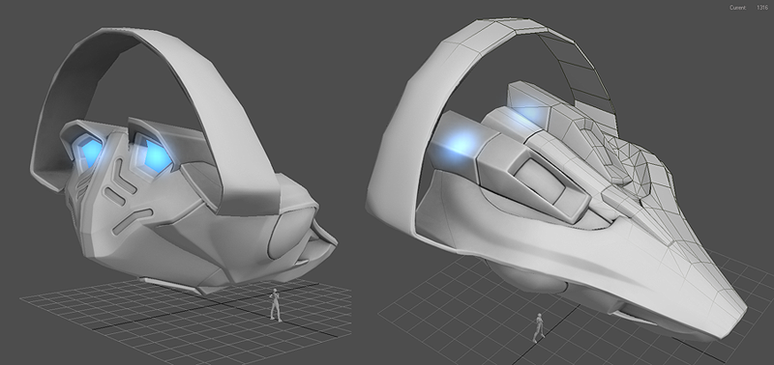Click the rear glowing thruster on right ship

530,112
